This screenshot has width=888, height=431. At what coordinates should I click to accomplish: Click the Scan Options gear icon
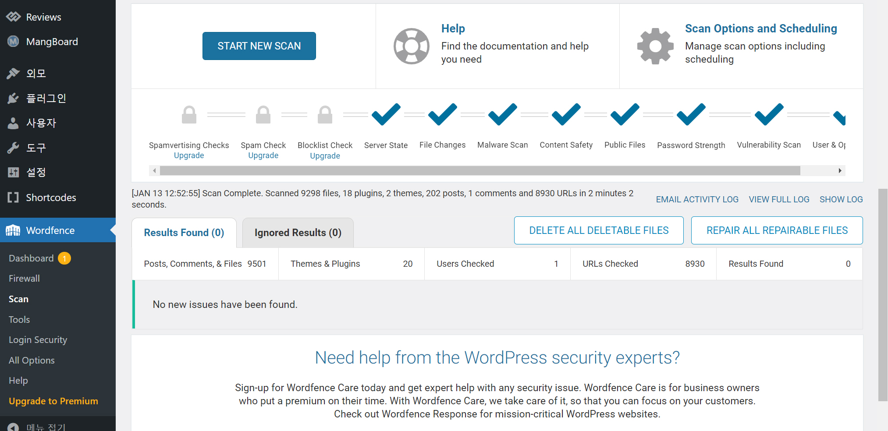655,46
